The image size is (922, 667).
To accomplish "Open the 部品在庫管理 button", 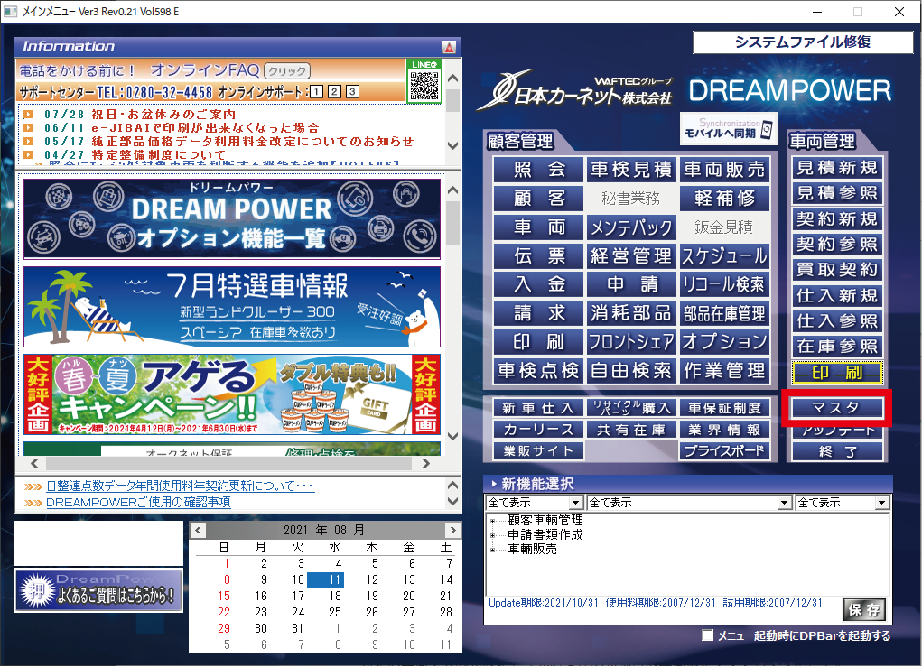I will pos(724,313).
